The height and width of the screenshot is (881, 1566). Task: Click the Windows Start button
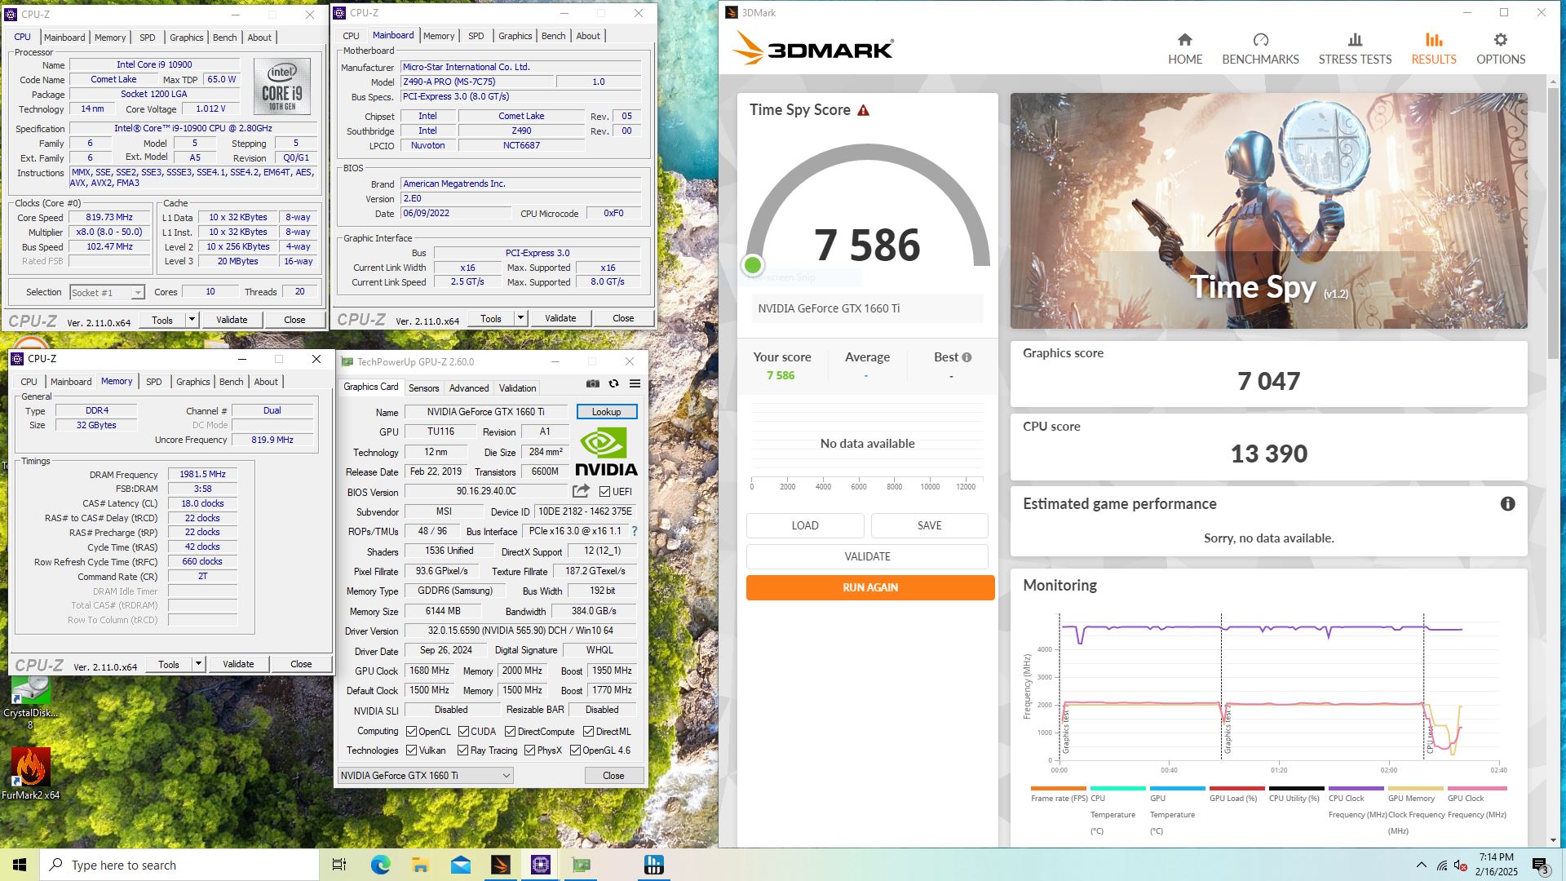[x=20, y=865]
